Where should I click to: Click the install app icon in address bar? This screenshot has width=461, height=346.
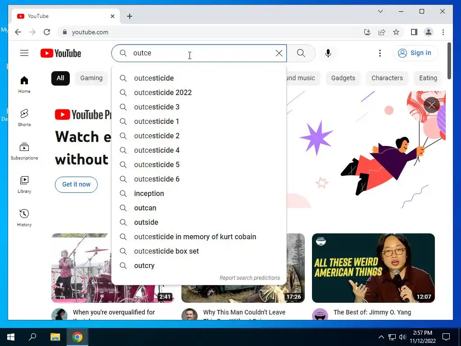pyautogui.click(x=367, y=32)
